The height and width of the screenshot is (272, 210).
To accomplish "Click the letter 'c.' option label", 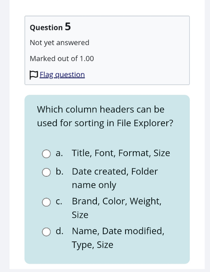I will (59, 201).
